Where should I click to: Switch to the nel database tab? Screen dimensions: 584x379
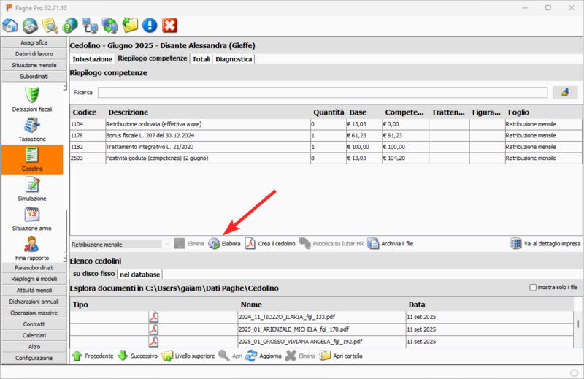(x=139, y=274)
